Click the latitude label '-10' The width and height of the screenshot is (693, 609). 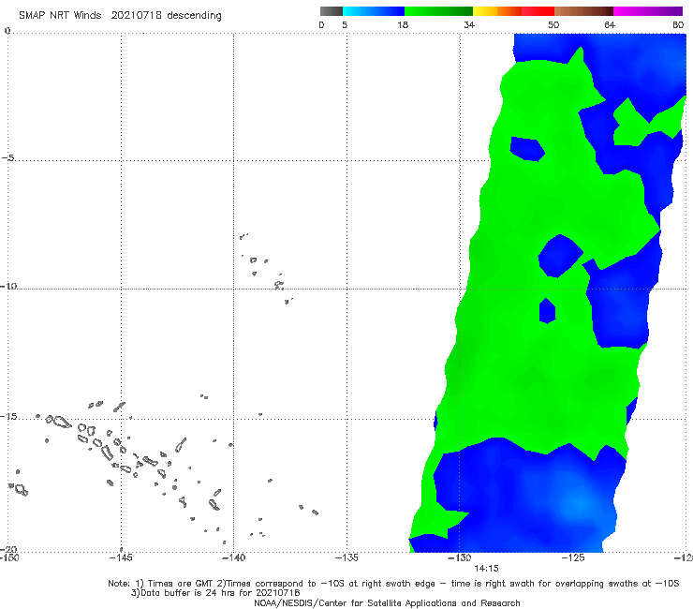click(x=8, y=286)
